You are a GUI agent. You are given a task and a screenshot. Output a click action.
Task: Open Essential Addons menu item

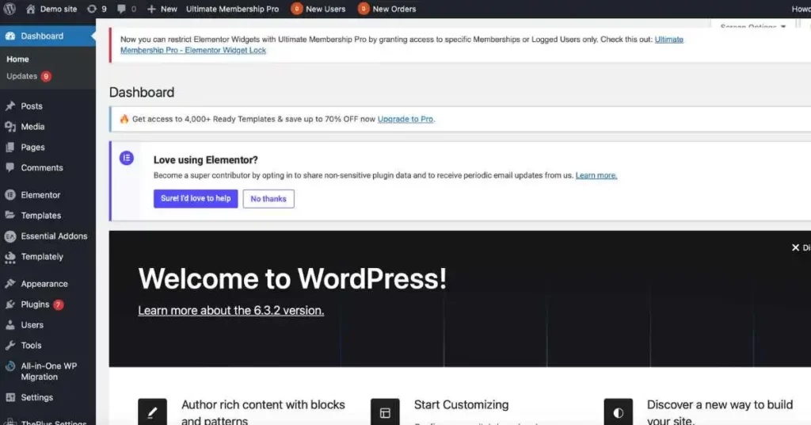[x=54, y=236]
